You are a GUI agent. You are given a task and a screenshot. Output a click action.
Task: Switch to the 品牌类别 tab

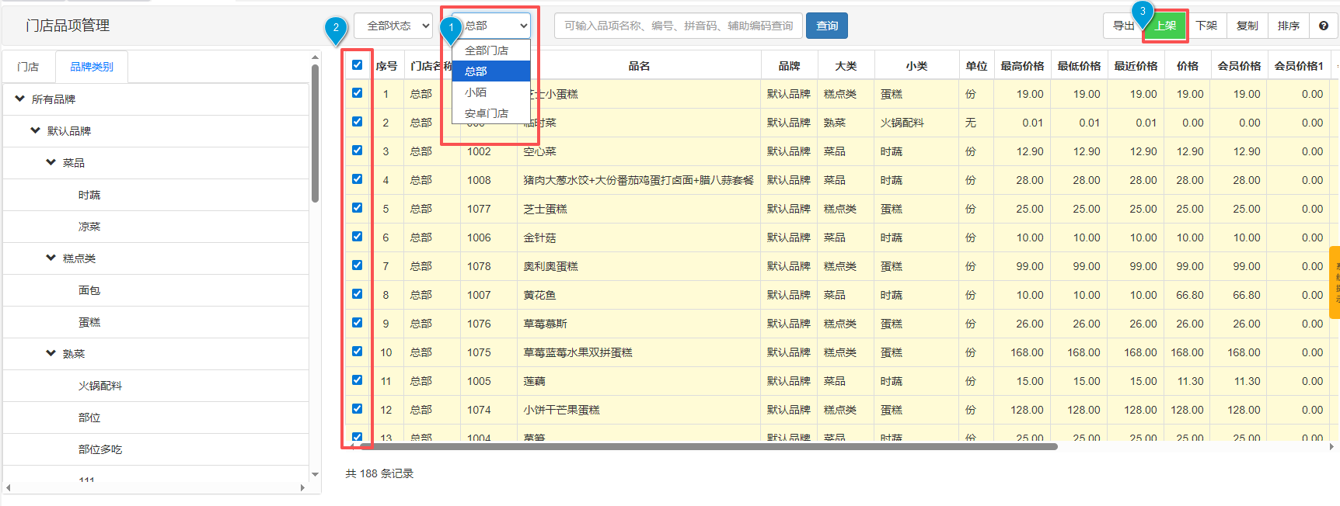tap(92, 67)
